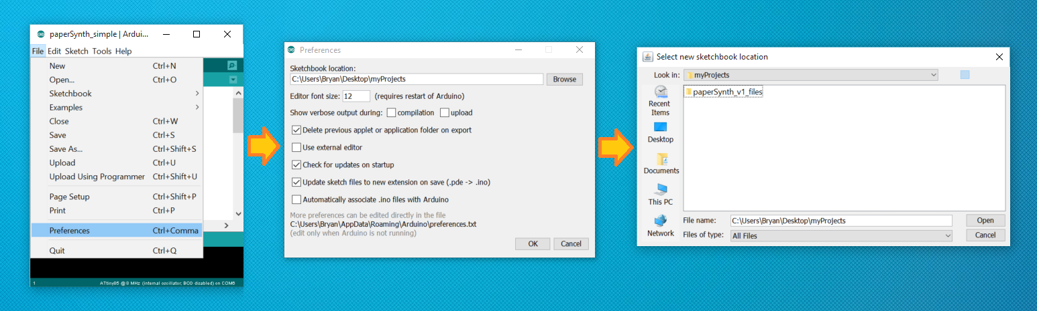Click the File name field in file chooser
Image resolution: width=1037 pixels, height=311 pixels.
[x=841, y=220]
